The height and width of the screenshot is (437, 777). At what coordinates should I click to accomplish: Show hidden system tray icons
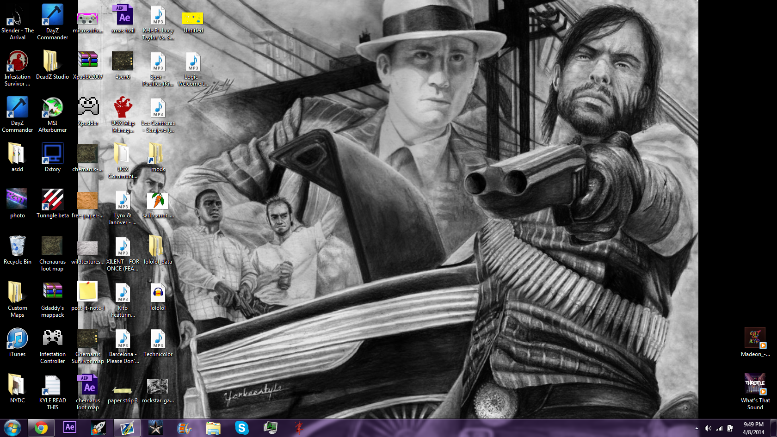(697, 429)
